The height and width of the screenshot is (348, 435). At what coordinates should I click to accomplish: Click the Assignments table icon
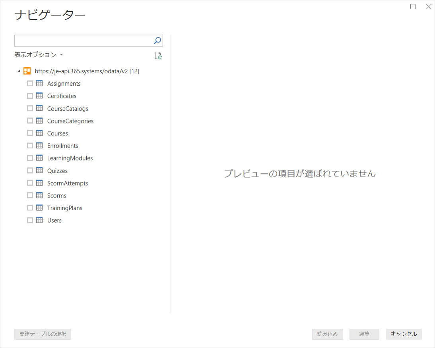pos(39,84)
